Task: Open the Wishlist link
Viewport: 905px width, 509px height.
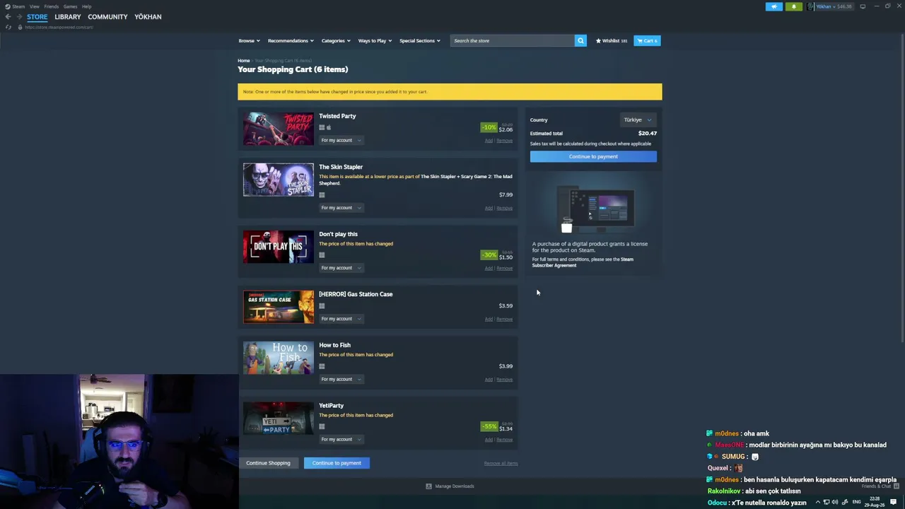Action: pos(612,40)
